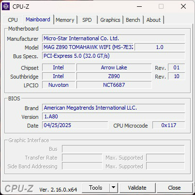
Task: Click the disabled maximize box icon
Action: pyautogui.click(x=161, y=6)
